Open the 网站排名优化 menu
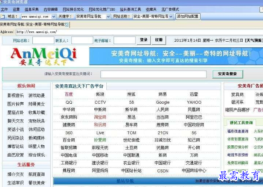This screenshot has width=263, height=187. pos(73,9)
